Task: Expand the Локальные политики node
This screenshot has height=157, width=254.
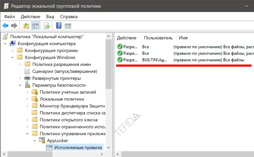Action: pyautogui.click(x=27, y=99)
